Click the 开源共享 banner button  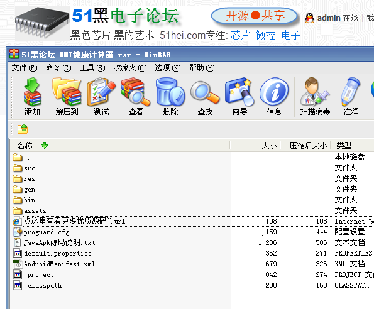tap(255, 16)
